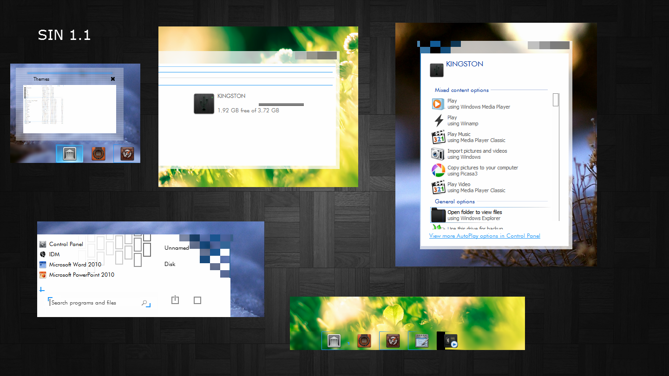Open the compass app on the bottom taskbar
This screenshot has height=376, width=669.
coord(393,341)
